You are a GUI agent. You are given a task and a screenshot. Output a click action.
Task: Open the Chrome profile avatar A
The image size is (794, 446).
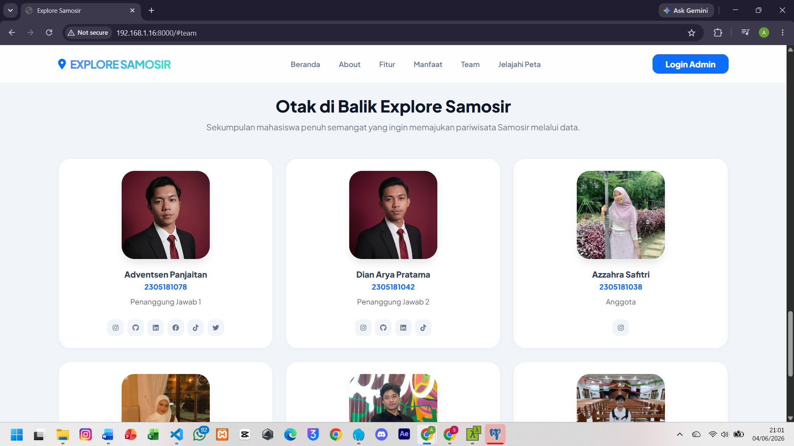pos(764,33)
